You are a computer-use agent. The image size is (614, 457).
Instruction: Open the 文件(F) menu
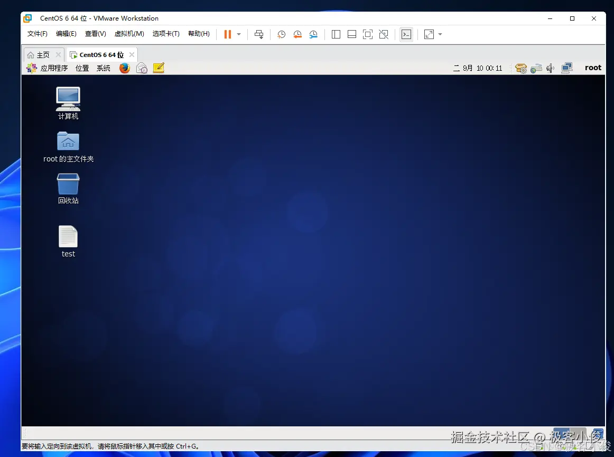coord(37,34)
